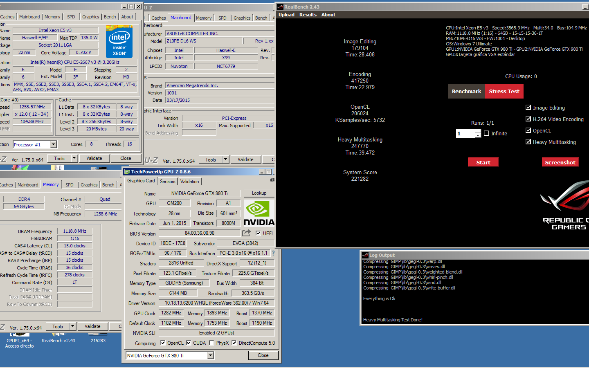This screenshot has width=589, height=368.
Task: Click the Intel Xeon inside logo in CPU-Z
Action: (119, 41)
